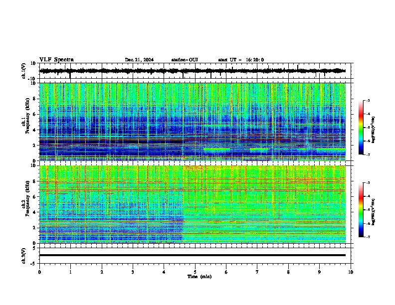Click the "6" kHz tick label on the ch.2 spectrogram
The width and height of the screenshot is (395, 305).
click(x=35, y=197)
